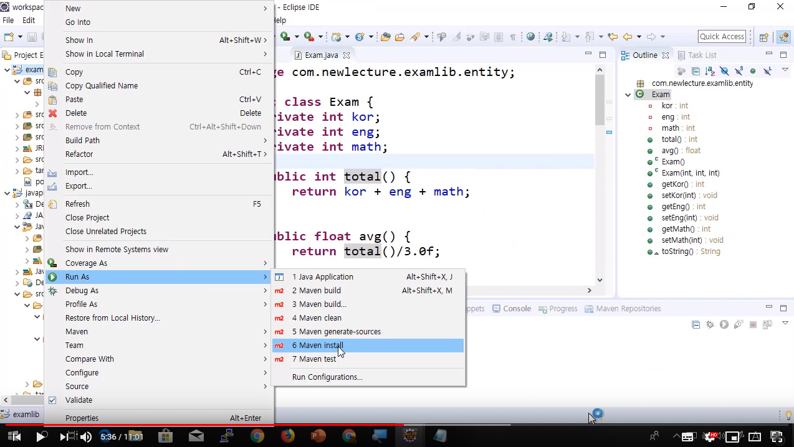The image size is (794, 447).
Task: Click the console run play icon
Action: [724, 324]
